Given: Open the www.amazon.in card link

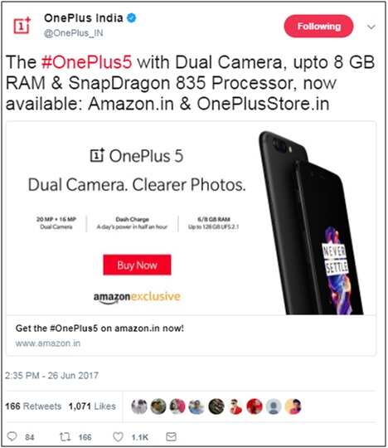Looking at the screenshot, I should pos(48,343).
